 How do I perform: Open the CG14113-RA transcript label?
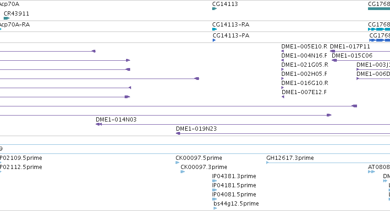tap(231, 25)
